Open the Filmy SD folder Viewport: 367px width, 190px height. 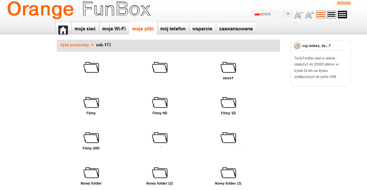[228, 103]
